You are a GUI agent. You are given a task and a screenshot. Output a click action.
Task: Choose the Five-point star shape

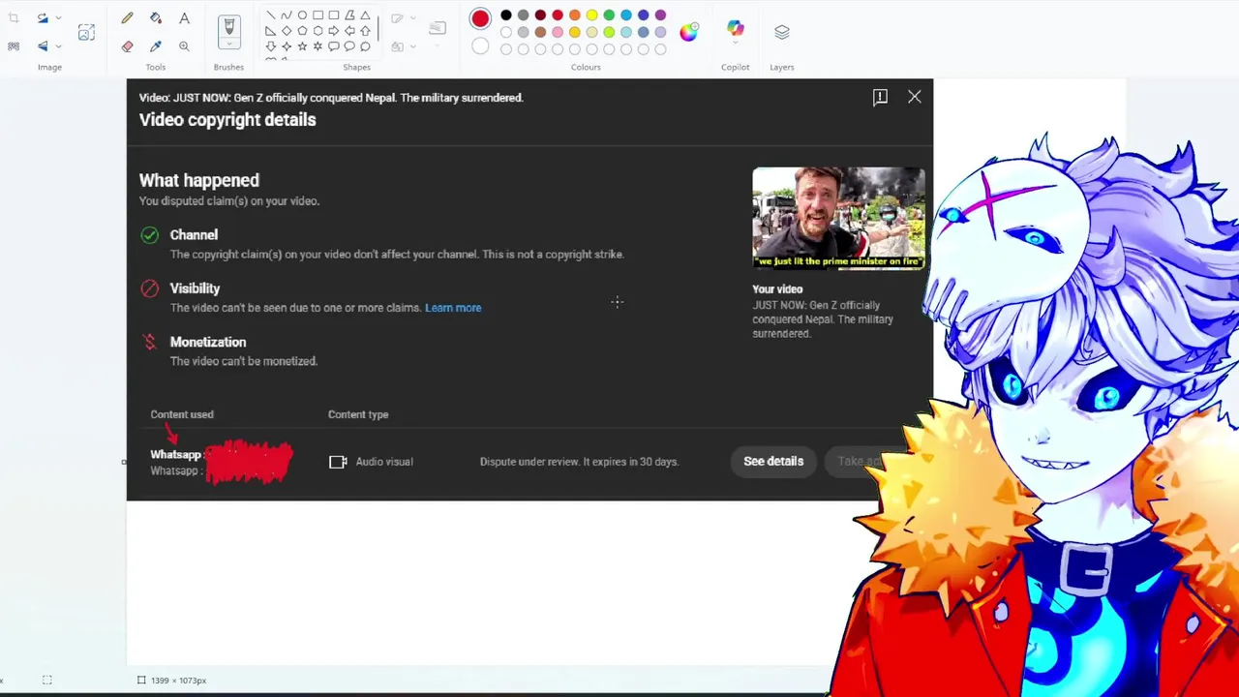tap(302, 46)
